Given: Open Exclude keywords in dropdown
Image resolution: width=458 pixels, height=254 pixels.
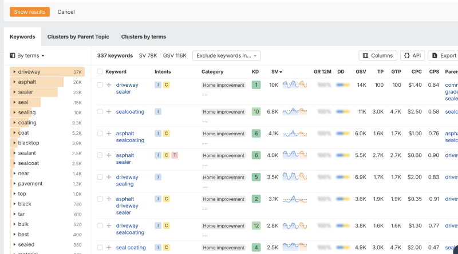Looking at the screenshot, I should pyautogui.click(x=226, y=55).
